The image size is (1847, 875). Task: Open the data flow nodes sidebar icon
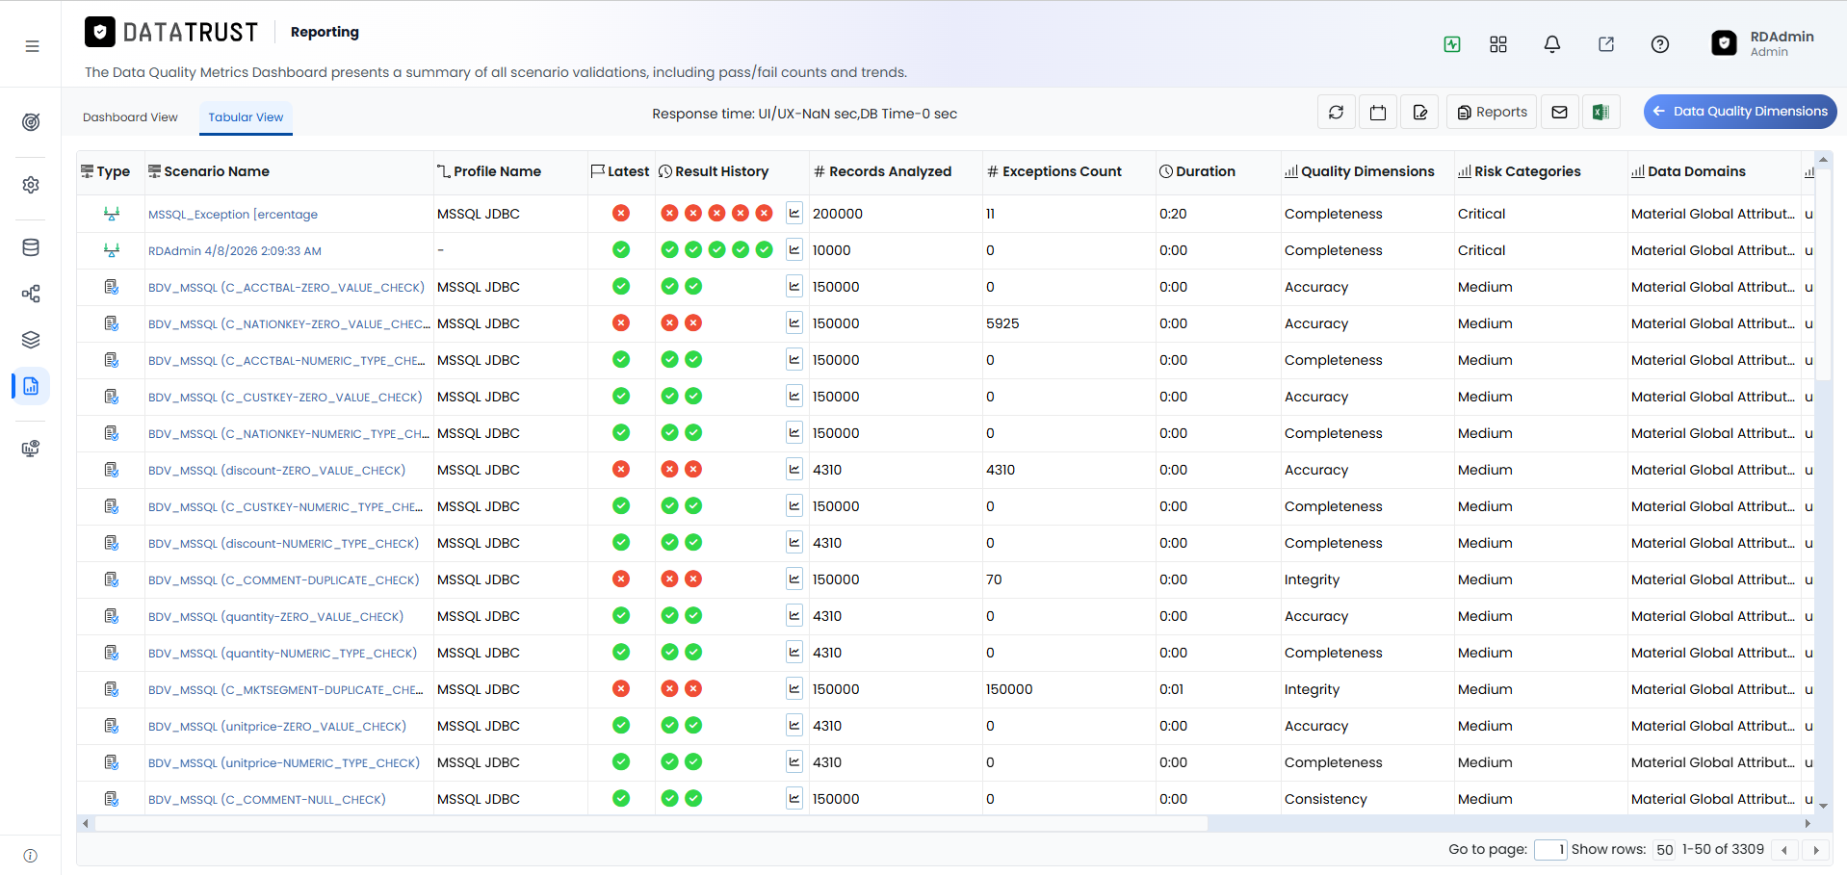tap(31, 294)
